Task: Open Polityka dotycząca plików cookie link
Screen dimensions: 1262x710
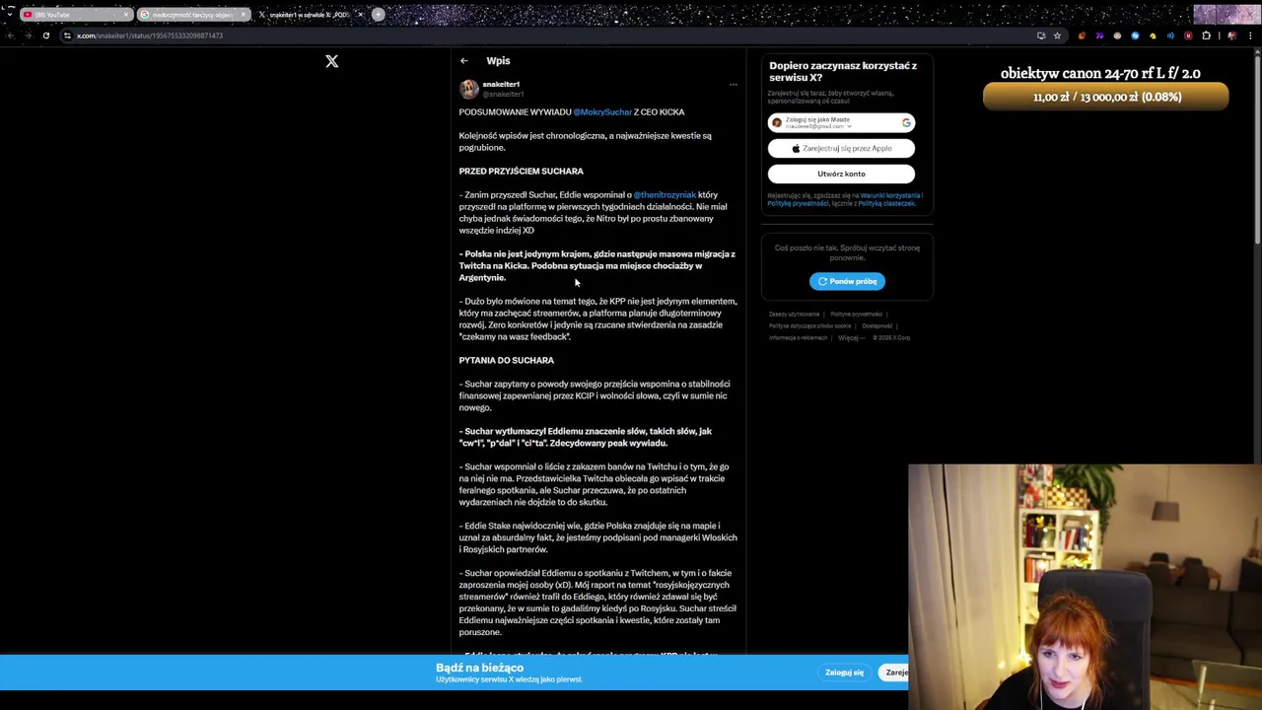Action: coord(809,326)
